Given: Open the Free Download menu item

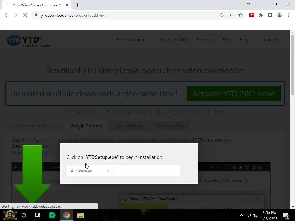Looking at the screenshot, I should [x=131, y=40].
